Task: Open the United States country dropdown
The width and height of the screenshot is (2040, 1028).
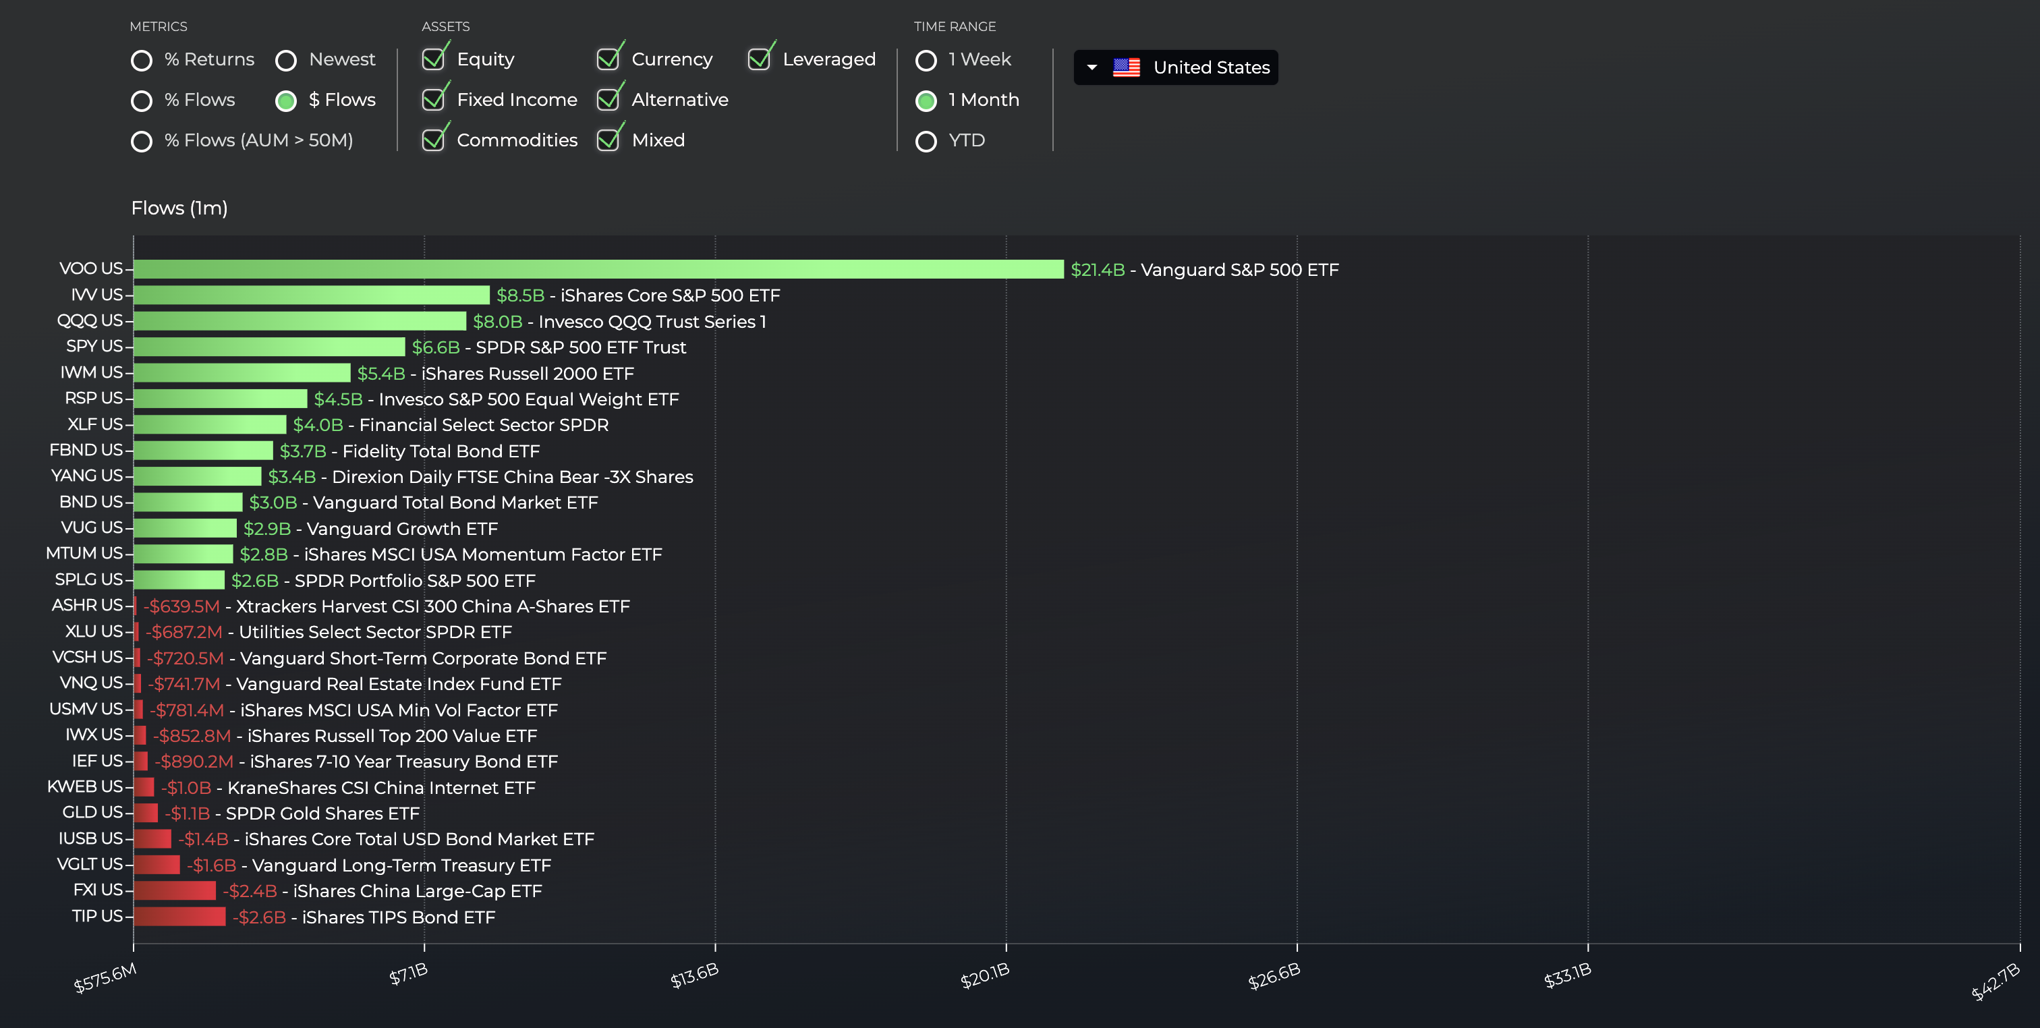Action: click(1175, 67)
